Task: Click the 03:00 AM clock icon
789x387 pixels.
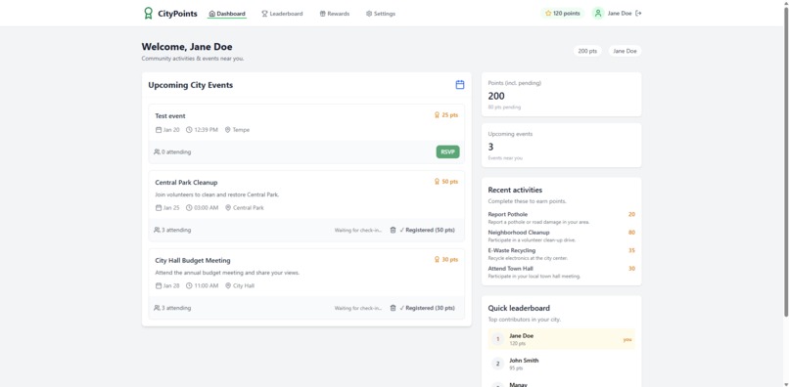Action: point(189,207)
